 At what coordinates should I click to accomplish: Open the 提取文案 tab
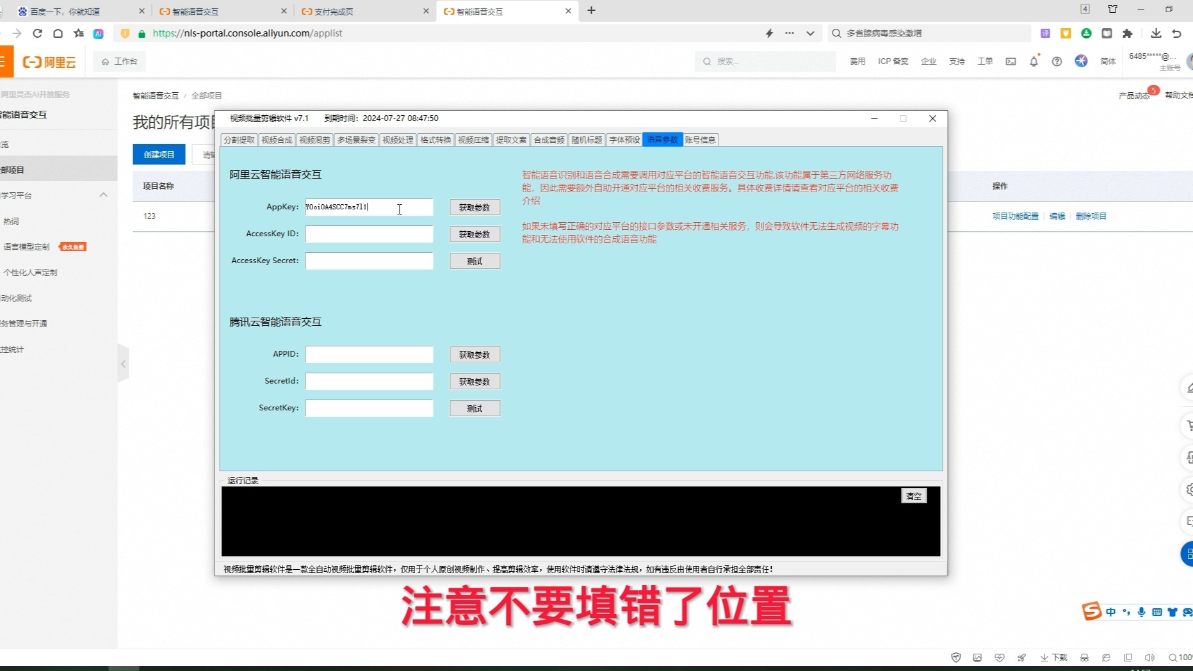(511, 140)
